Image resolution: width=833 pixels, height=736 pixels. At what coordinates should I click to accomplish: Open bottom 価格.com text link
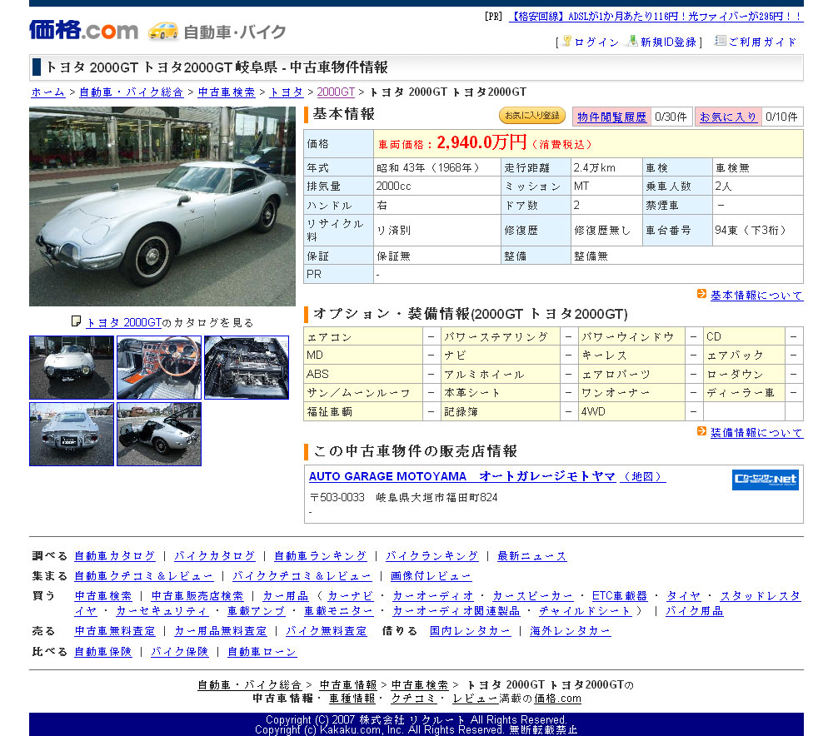[557, 699]
